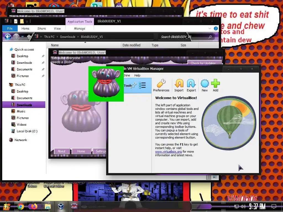
Task: Go up one folder level arrow
Action: point(29,37)
